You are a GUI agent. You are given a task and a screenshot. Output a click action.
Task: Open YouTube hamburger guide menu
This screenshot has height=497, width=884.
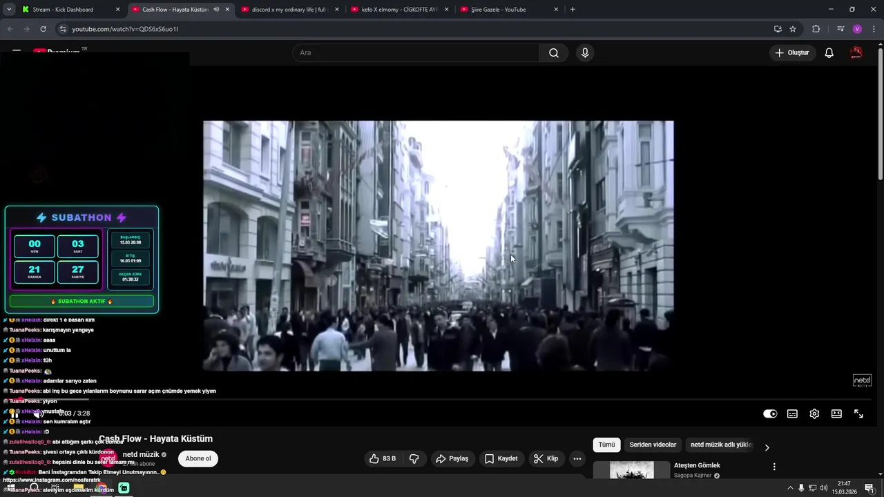17,51
